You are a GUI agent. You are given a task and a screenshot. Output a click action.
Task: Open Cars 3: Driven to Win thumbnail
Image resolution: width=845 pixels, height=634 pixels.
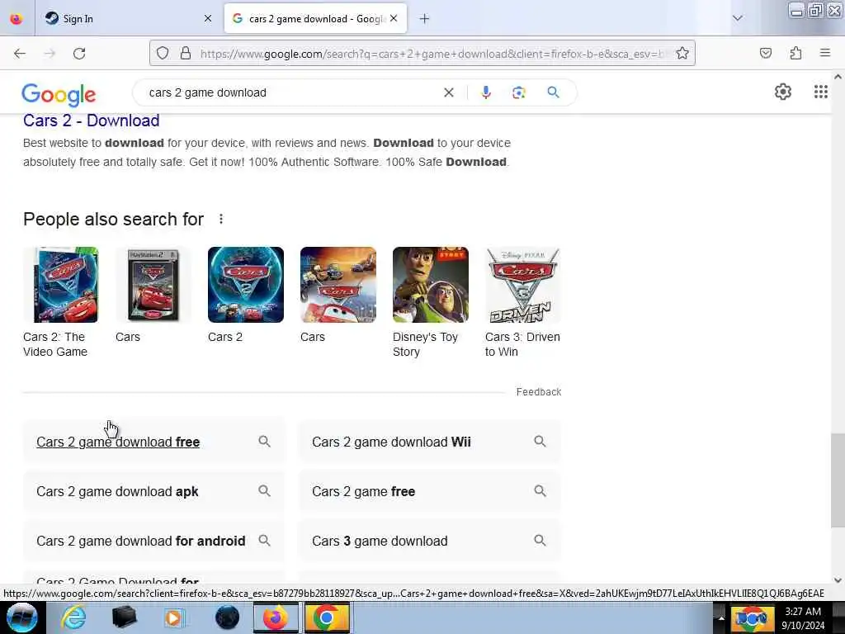522,285
